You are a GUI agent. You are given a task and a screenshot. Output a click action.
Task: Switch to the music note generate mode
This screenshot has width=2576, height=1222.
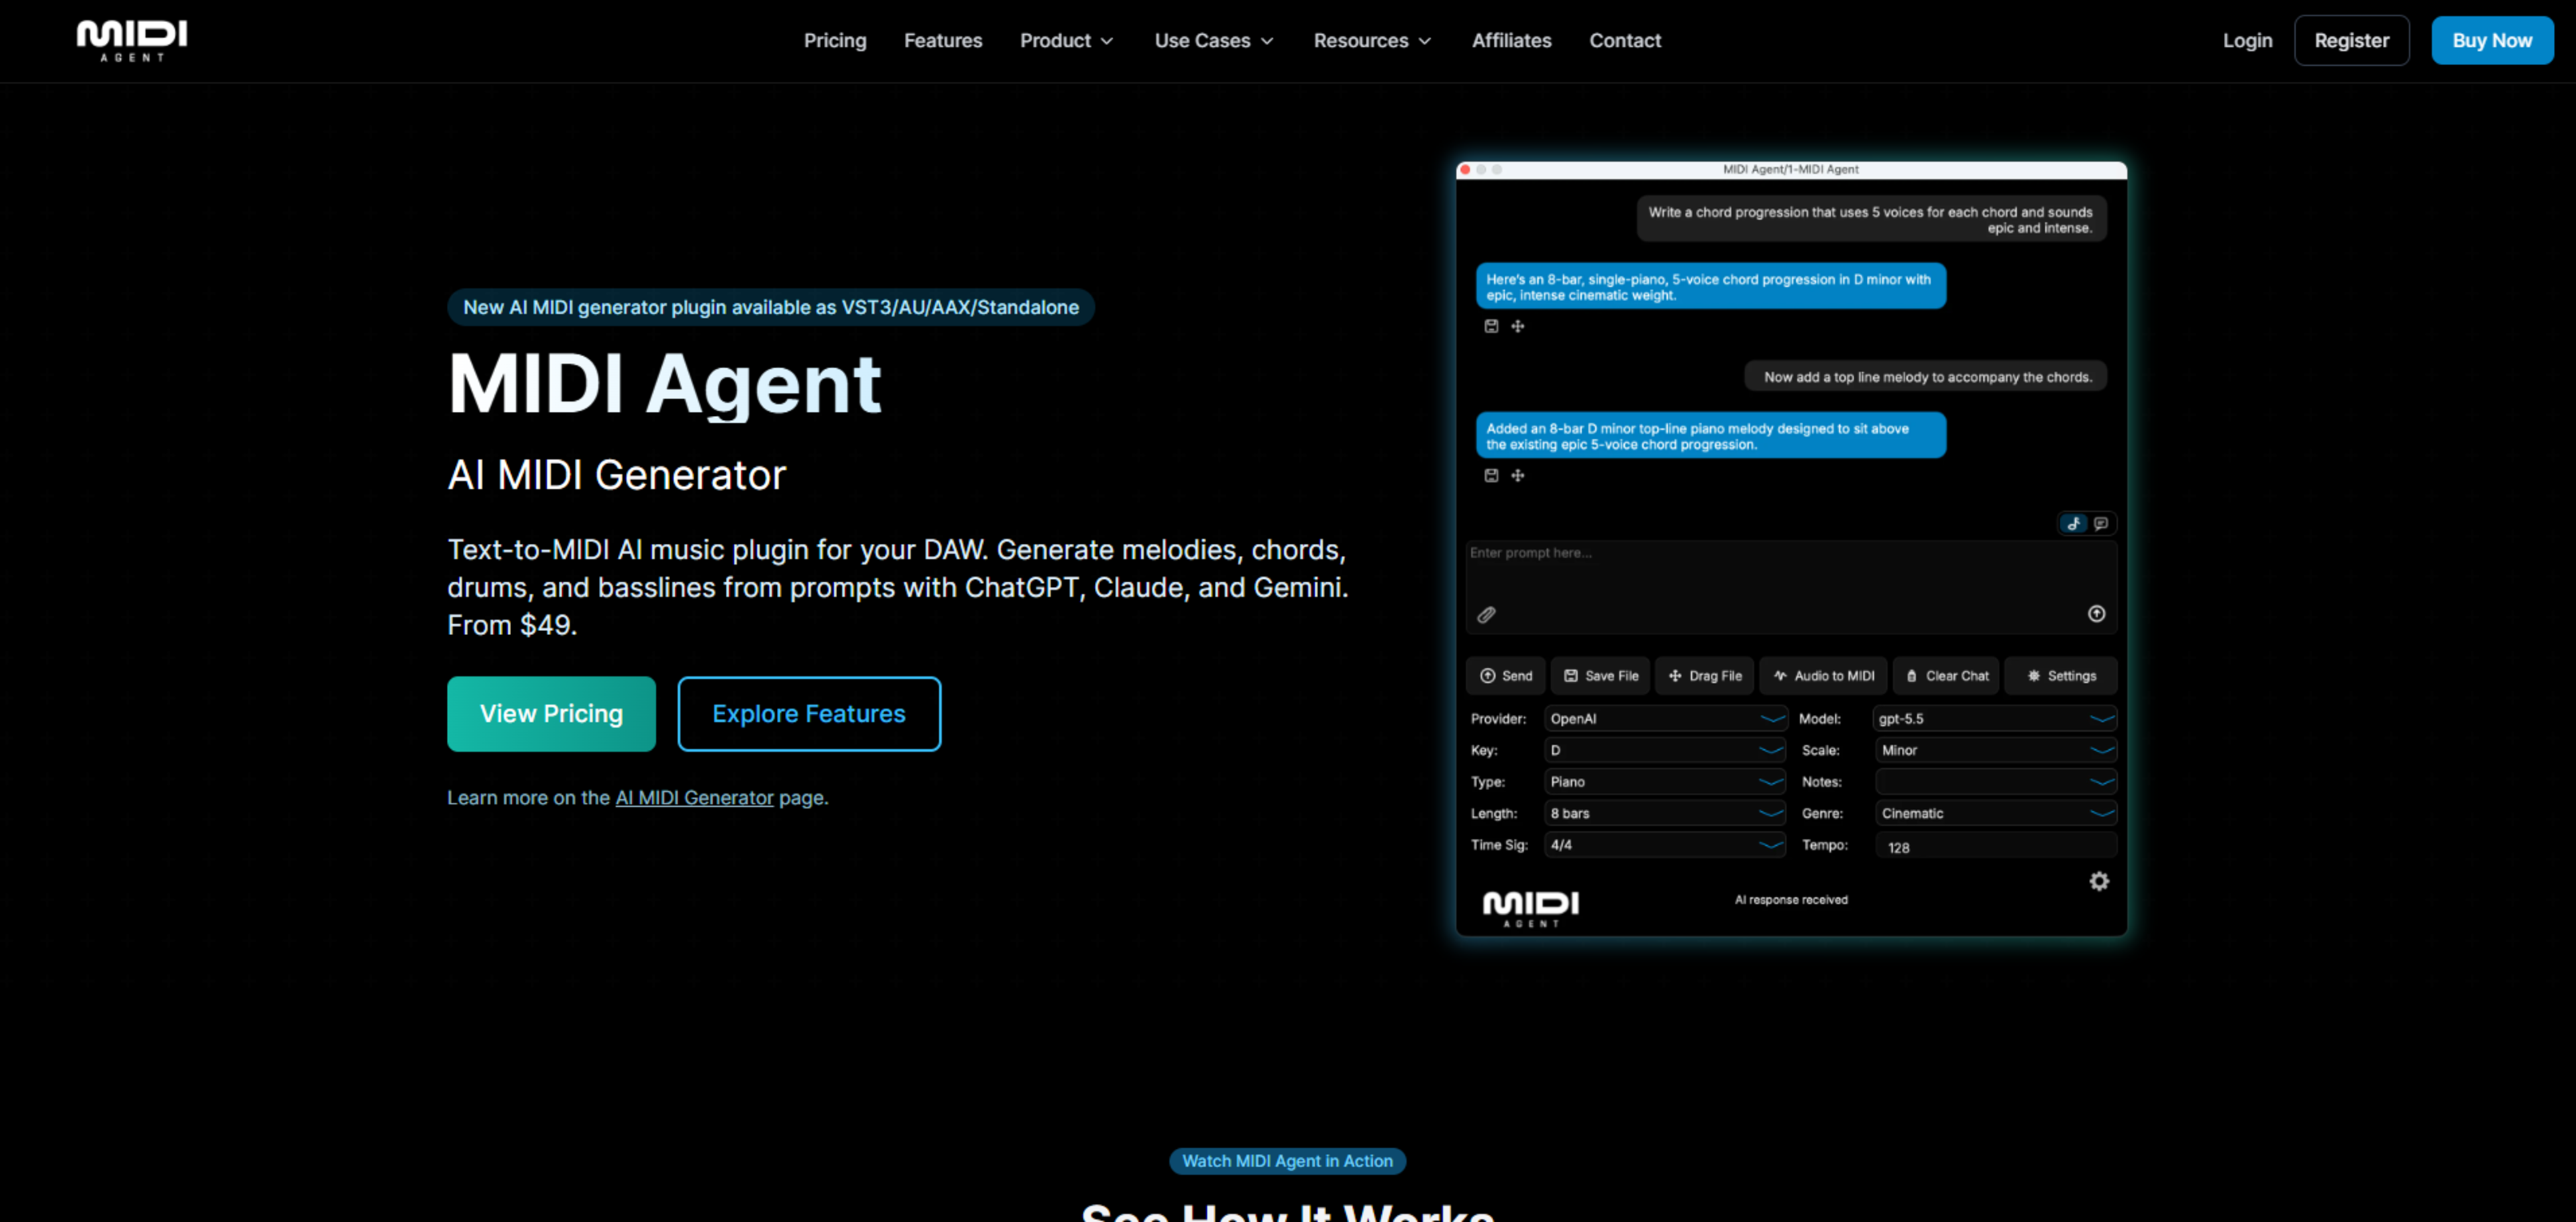[2074, 523]
